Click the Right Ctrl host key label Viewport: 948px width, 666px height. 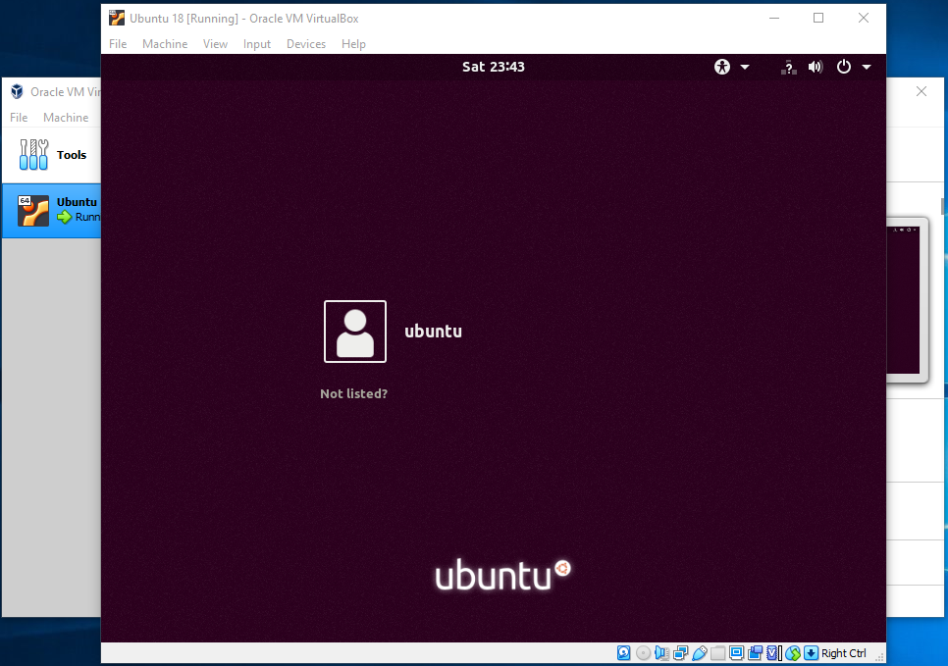[x=843, y=653]
